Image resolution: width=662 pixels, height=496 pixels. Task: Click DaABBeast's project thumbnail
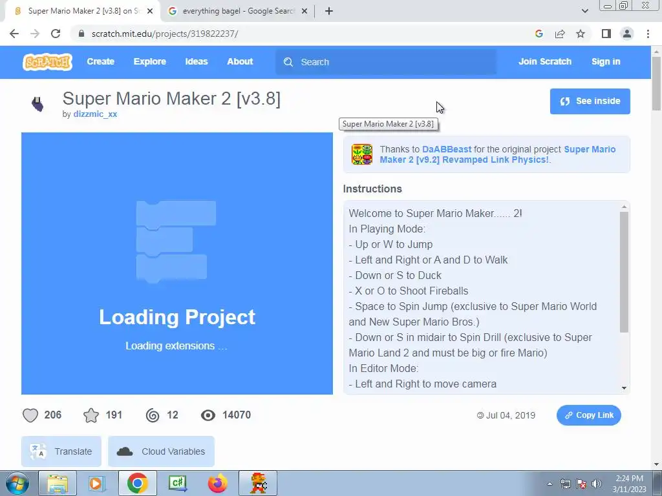(362, 154)
